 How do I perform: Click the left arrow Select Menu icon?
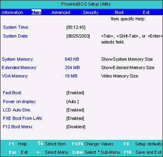coord(38,152)
